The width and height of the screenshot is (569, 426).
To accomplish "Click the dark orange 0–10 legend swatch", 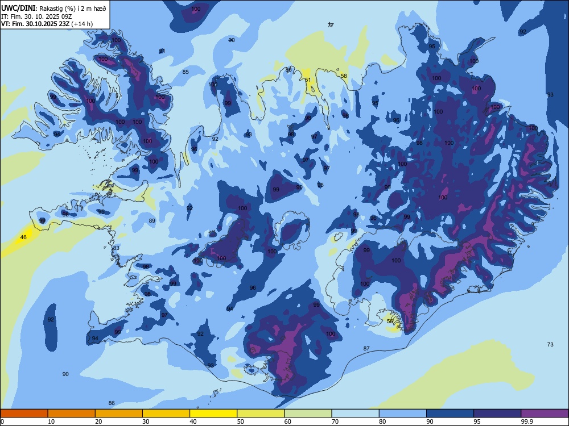I will click(x=24, y=414).
